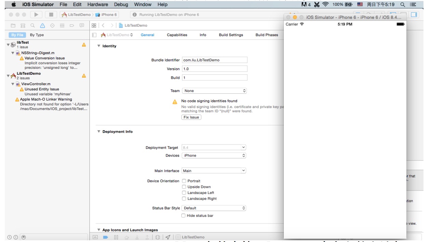Click the Version number field
This screenshot has height=242, width=431.
(x=214, y=69)
